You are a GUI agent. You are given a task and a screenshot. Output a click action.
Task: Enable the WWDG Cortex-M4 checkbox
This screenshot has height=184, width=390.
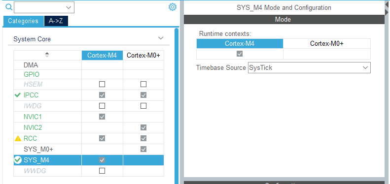point(102,171)
